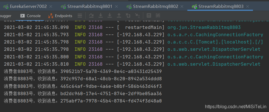Click the timestamp 2021-03-02 21:45:35.793
The width and height of the screenshot is (269, 112).
click(36, 35)
